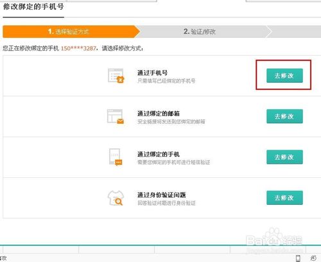
Task: Click the phone number form icon
Action: [x=116, y=76]
